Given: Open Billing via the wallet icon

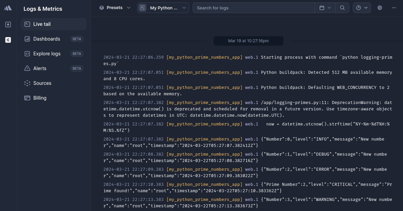Looking at the screenshot, I should [x=27, y=98].
